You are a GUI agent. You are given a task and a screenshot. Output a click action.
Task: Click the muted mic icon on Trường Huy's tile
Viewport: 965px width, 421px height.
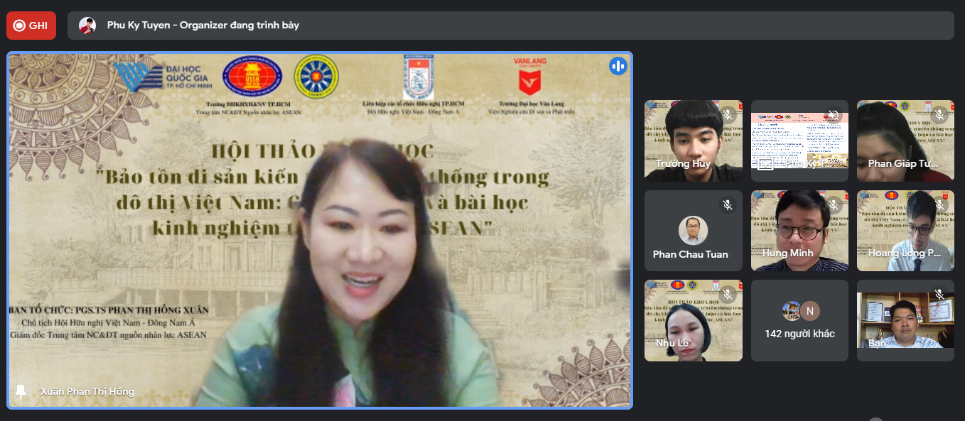[727, 115]
